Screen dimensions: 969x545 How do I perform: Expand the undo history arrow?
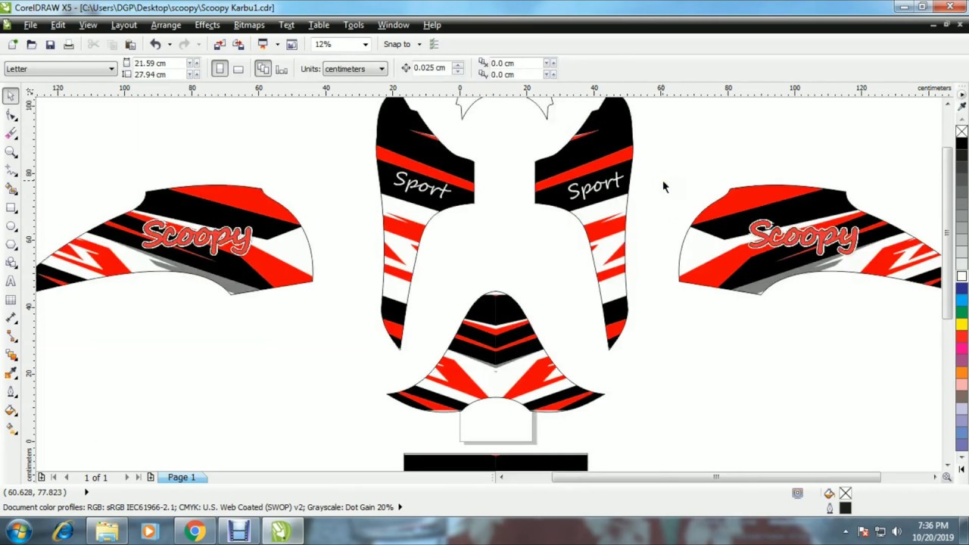click(x=169, y=45)
